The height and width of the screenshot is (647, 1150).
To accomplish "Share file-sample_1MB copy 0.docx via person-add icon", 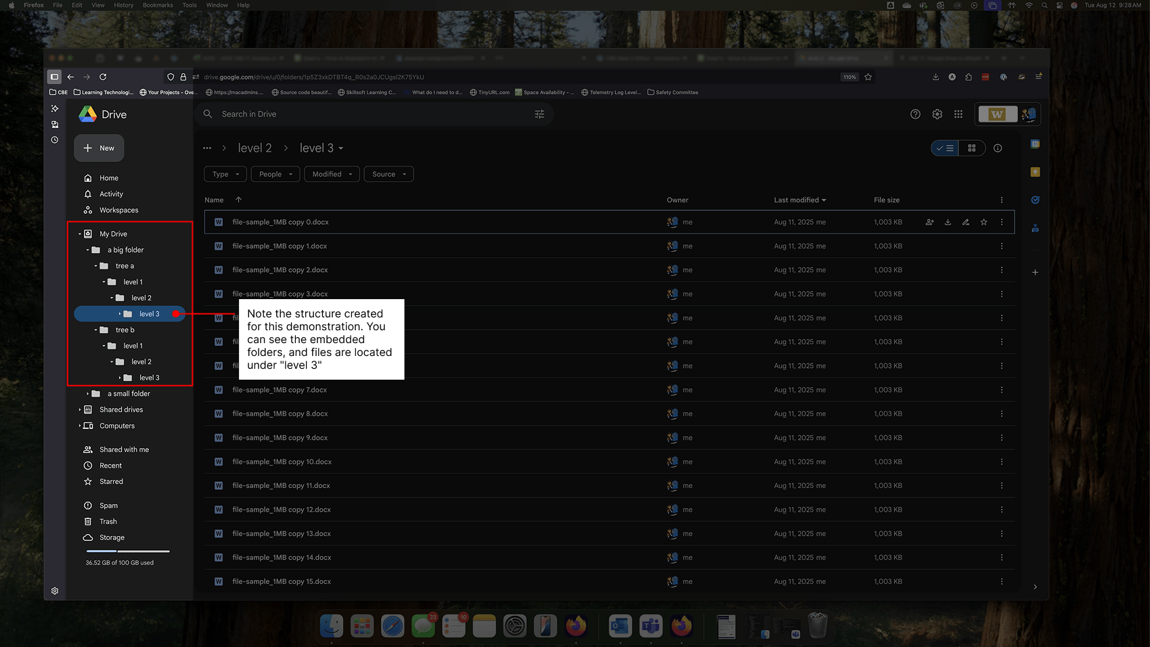I will click(x=929, y=221).
